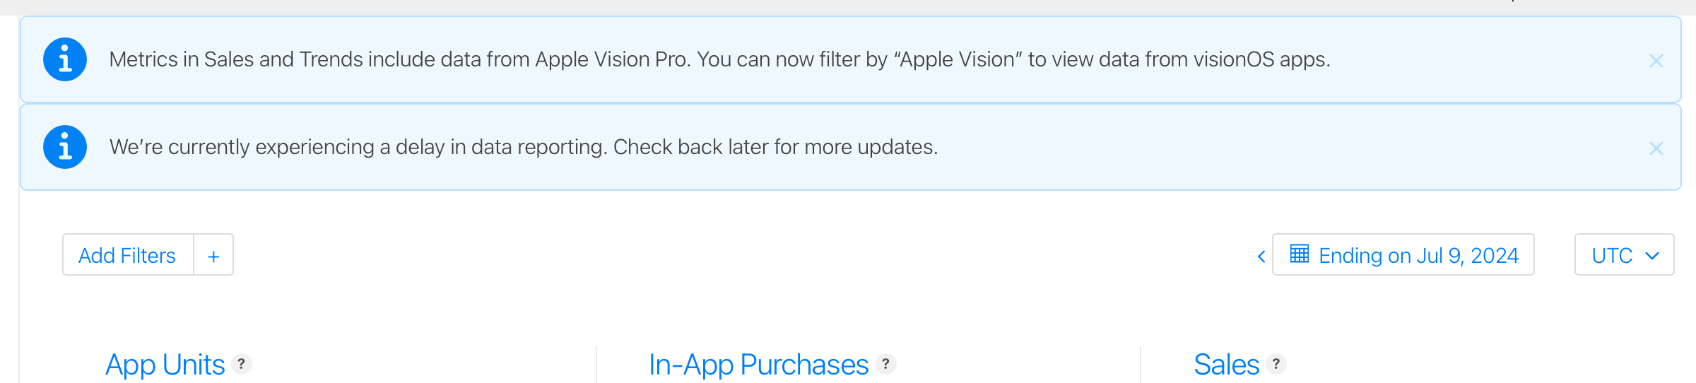Go to previous date range with left chevron
This screenshot has width=1696, height=383.
[x=1261, y=256]
